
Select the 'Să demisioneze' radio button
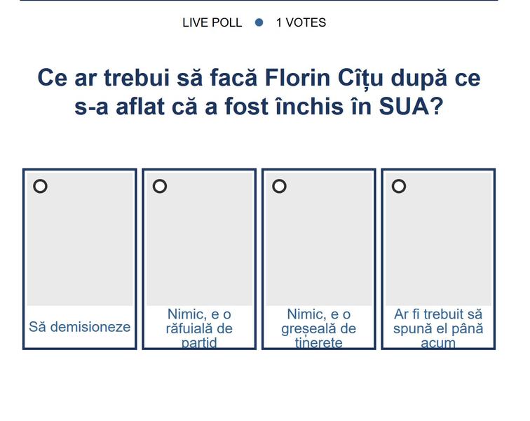pos(41,186)
